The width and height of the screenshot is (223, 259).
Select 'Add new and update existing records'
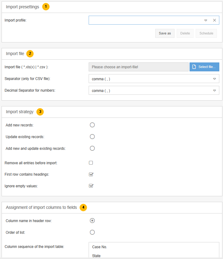point(92,148)
